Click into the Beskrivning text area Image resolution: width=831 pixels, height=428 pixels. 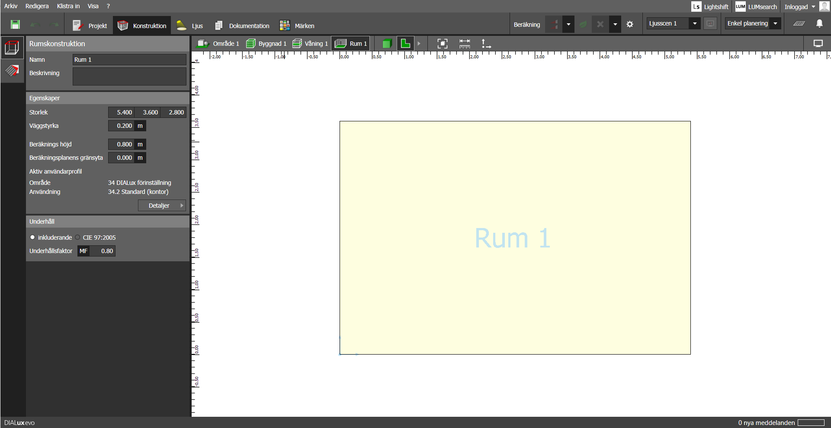(129, 76)
